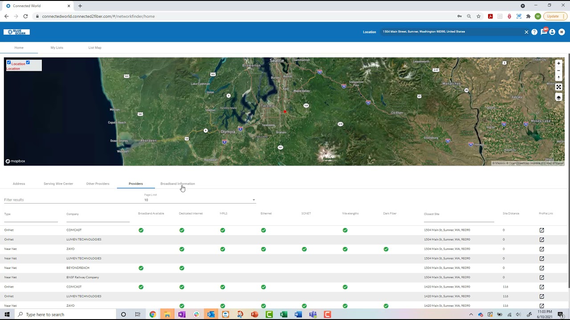Close the Connected World browser tab
Image resolution: width=570 pixels, height=320 pixels.
[x=69, y=6]
